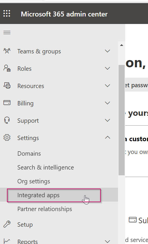The height and width of the screenshot is (244, 148).
Task: Click the Roles person-badge icon
Action: click(x=7, y=68)
